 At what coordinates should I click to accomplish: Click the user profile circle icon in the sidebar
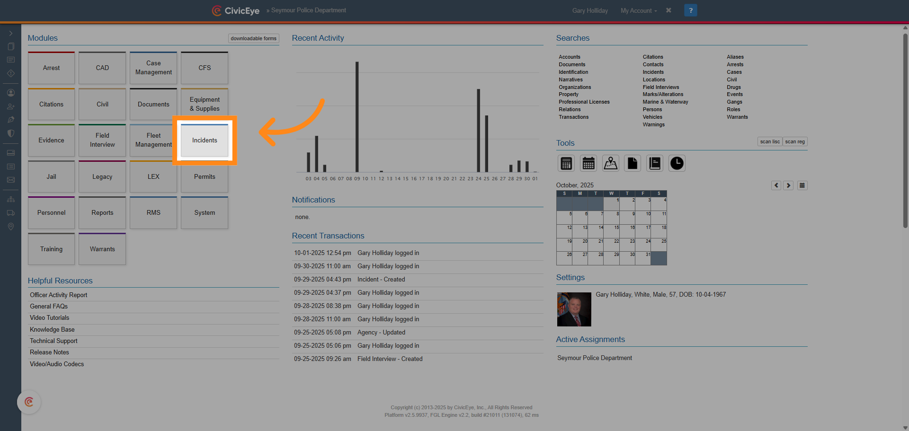point(10,93)
